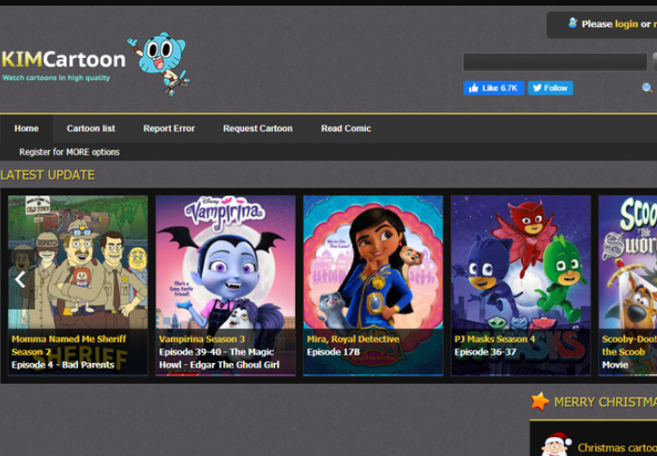Click Momma Named Me Sheriff Season 2 title
This screenshot has width=657, height=456.
69,345
